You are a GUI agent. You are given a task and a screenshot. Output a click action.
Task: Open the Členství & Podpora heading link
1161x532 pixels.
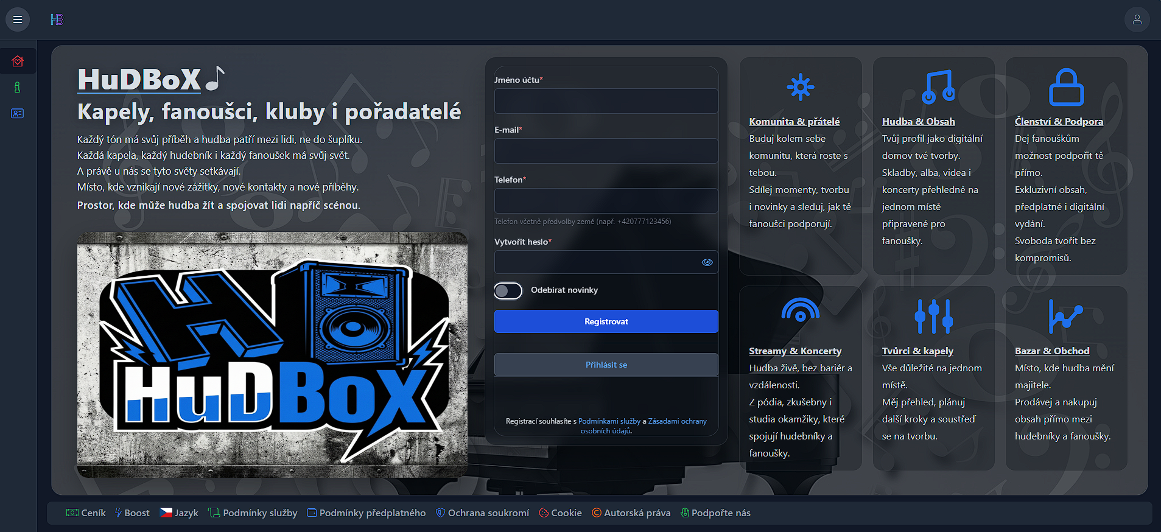pyautogui.click(x=1059, y=121)
